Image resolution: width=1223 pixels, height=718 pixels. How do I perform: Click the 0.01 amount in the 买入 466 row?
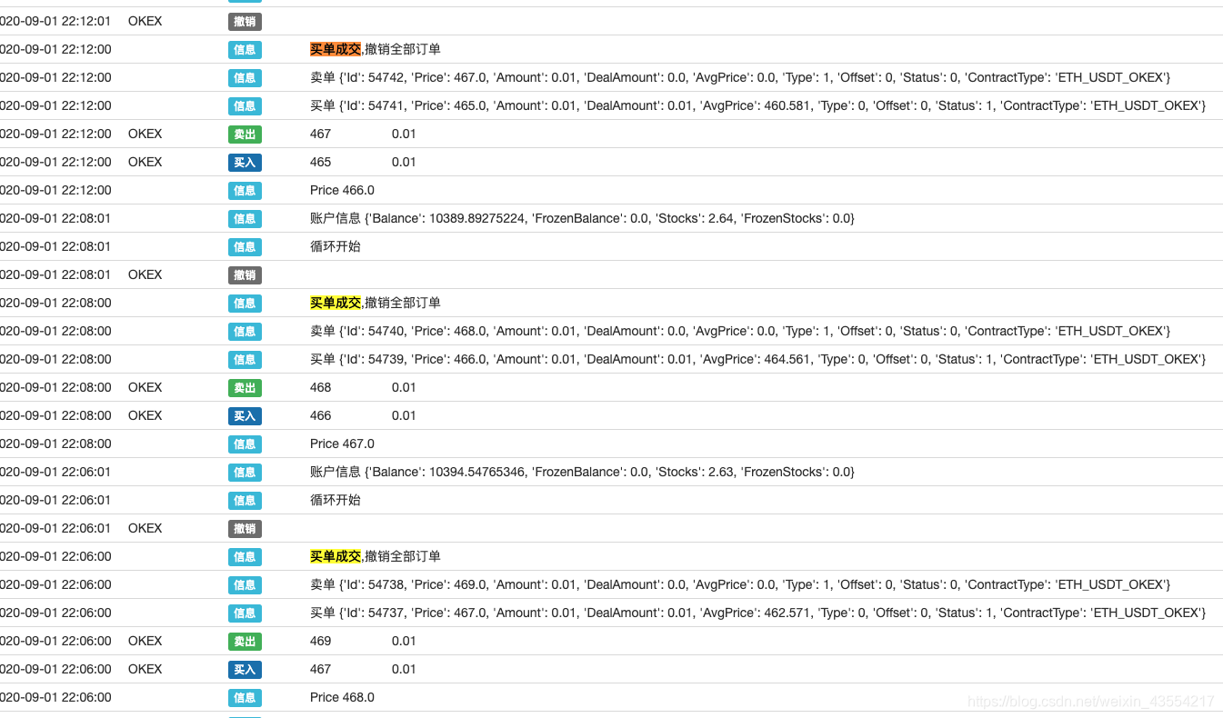coord(404,415)
